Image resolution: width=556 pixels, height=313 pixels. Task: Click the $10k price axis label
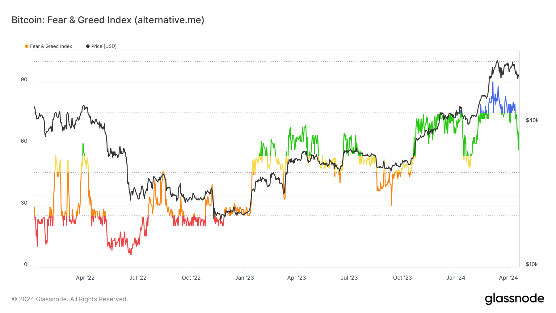pos(532,264)
